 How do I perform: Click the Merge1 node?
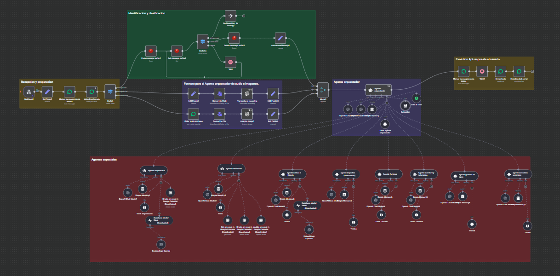tap(323, 91)
